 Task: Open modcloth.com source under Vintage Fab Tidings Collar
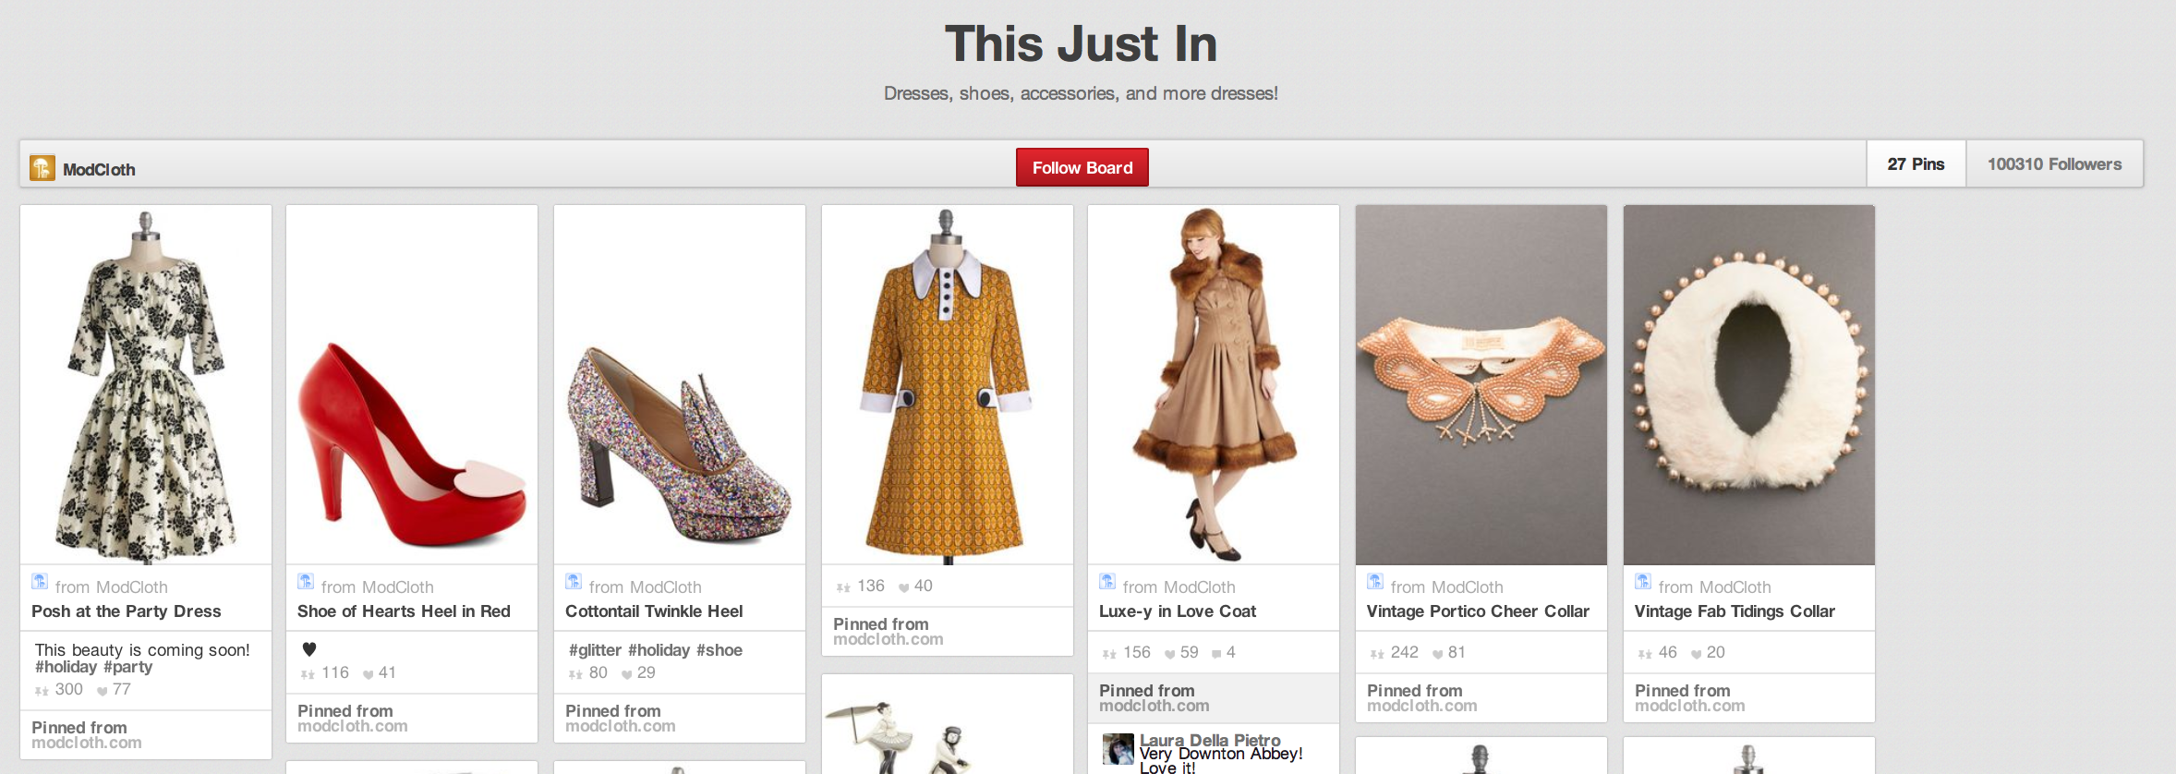tap(1690, 706)
